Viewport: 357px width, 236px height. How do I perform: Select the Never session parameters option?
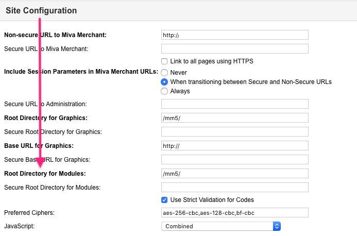click(x=164, y=73)
